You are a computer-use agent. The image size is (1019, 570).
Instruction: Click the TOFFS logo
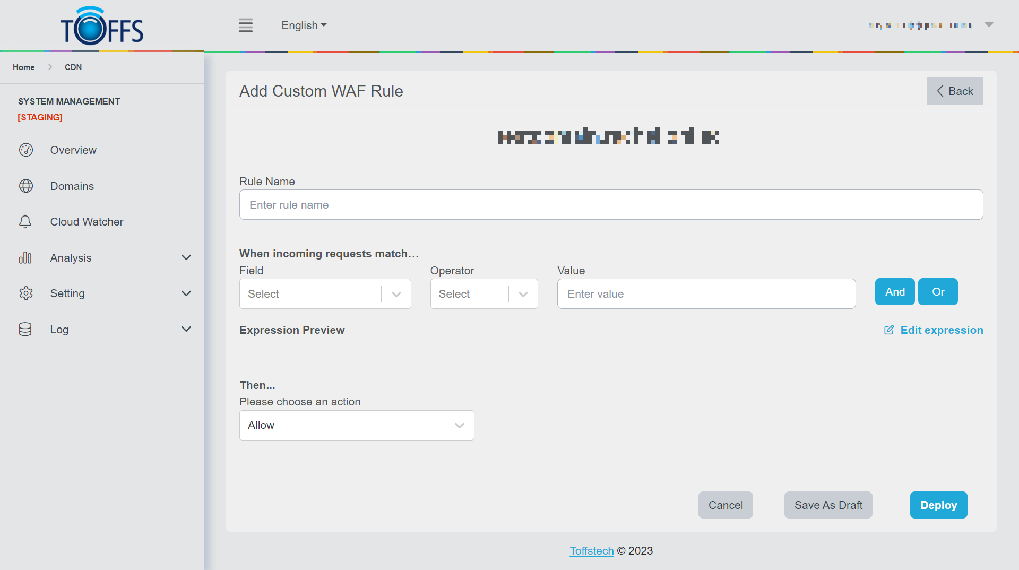tap(102, 27)
